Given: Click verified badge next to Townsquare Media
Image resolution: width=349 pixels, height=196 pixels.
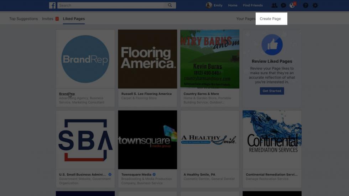Looking at the screenshot, I should tap(154, 174).
